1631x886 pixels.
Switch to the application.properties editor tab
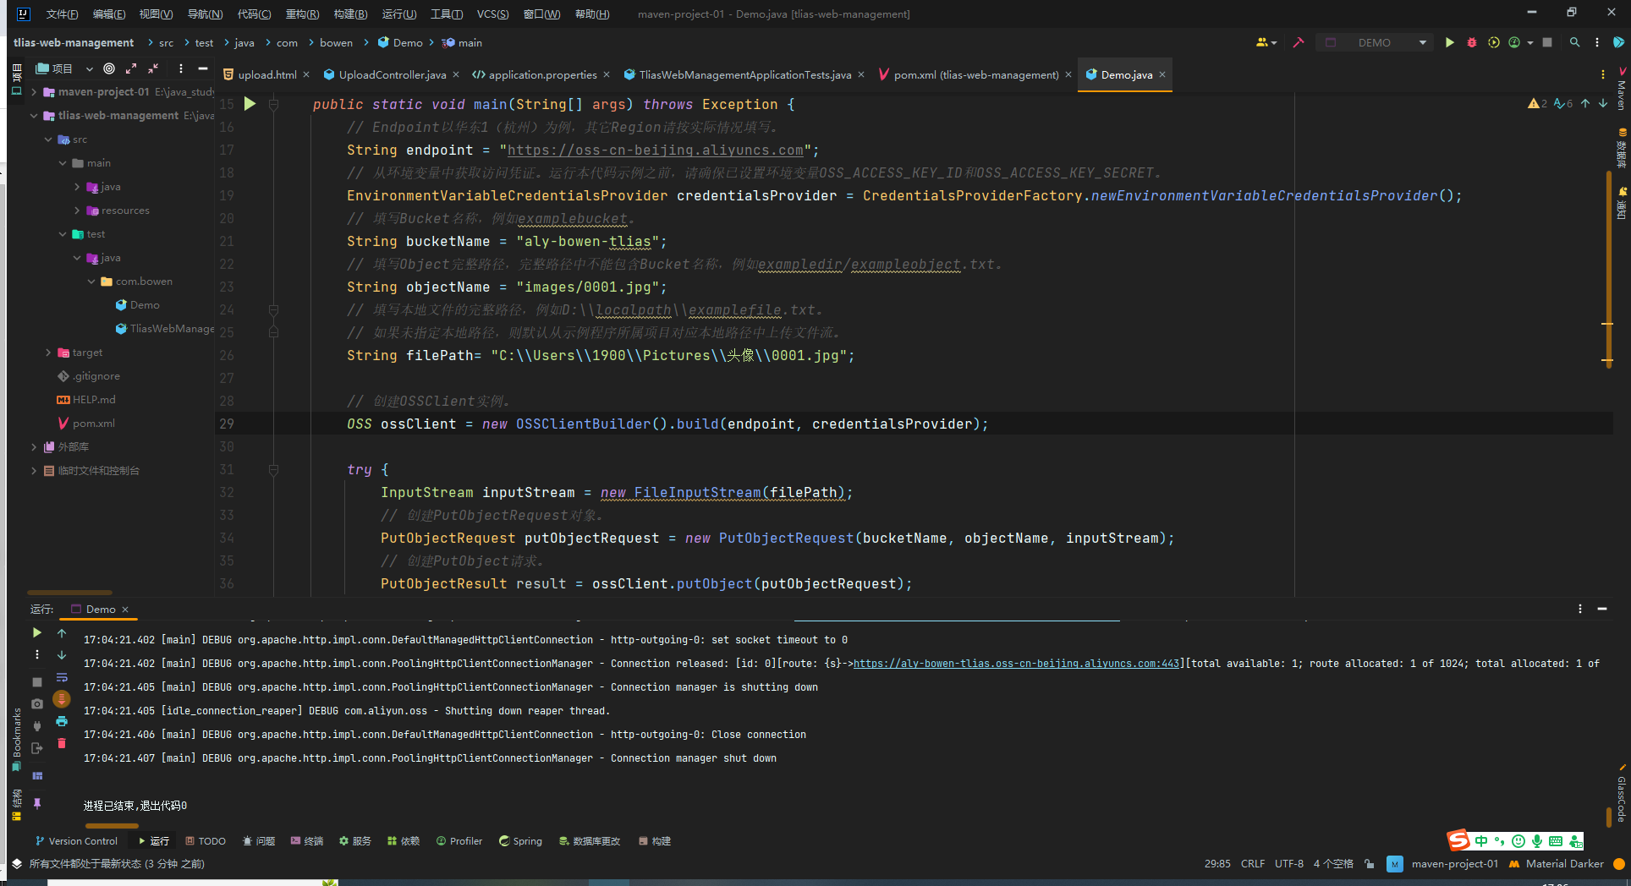coord(542,74)
